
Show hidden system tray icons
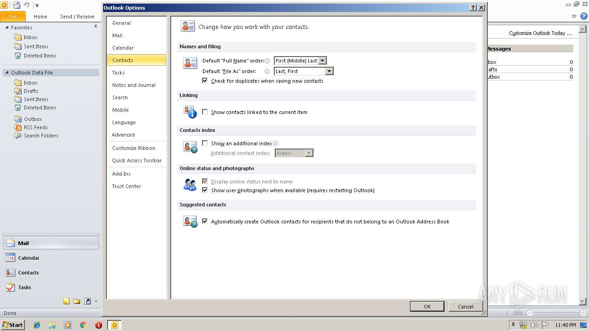(x=513, y=325)
